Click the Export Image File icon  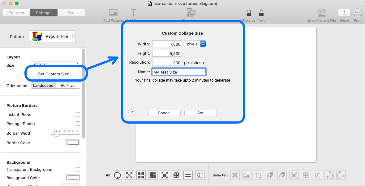(x=322, y=13)
